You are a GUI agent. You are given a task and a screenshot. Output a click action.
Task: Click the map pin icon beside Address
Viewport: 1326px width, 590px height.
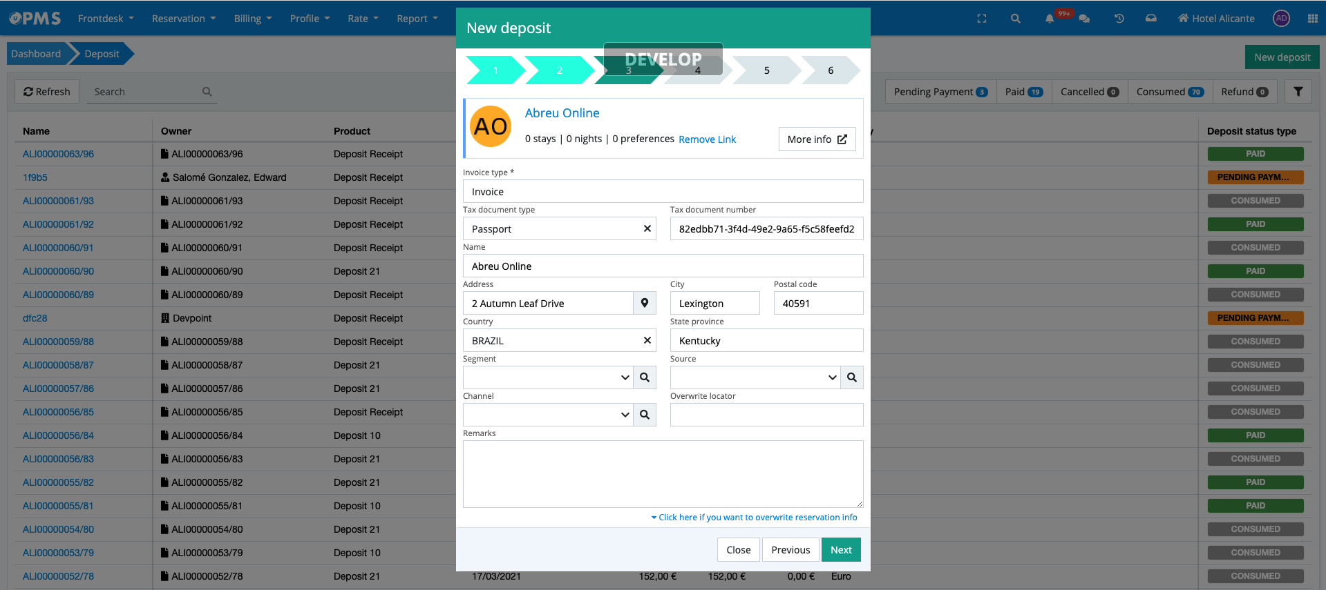(x=644, y=303)
